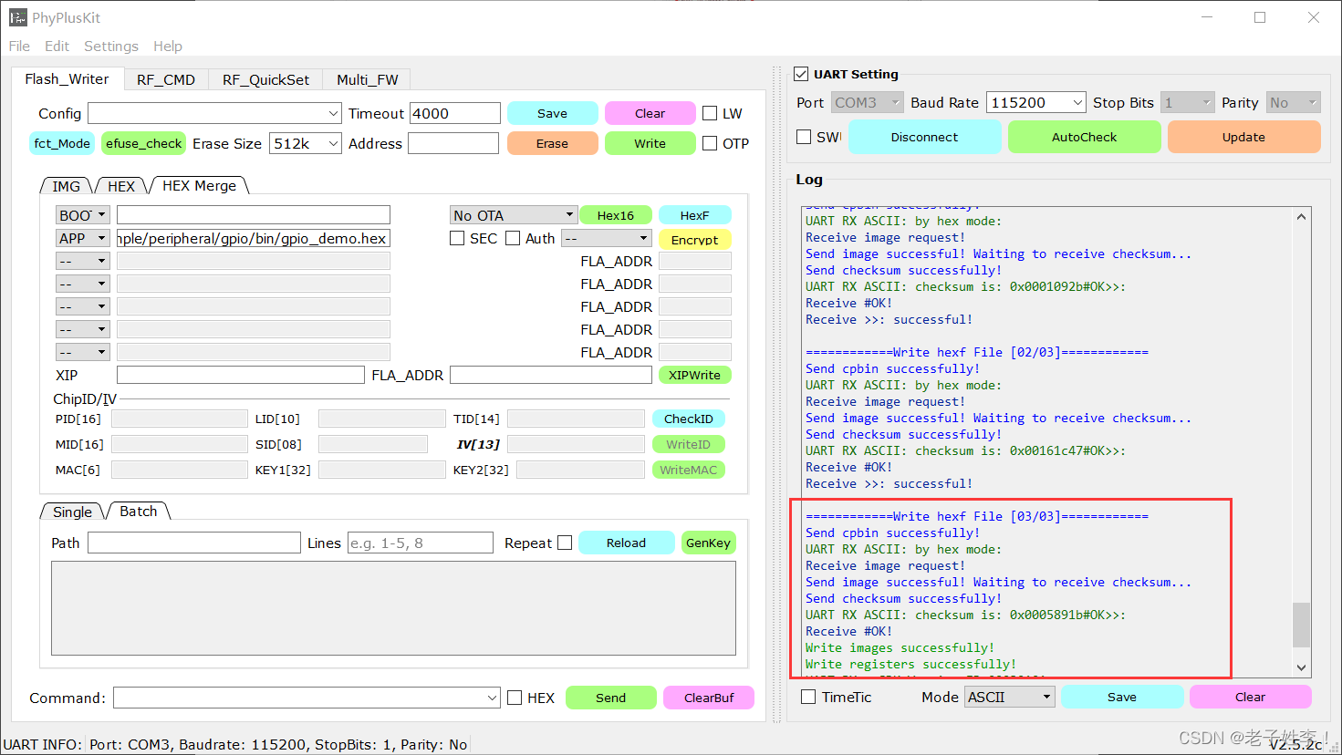
Task: Click the Batch Path input field
Action: click(x=194, y=543)
